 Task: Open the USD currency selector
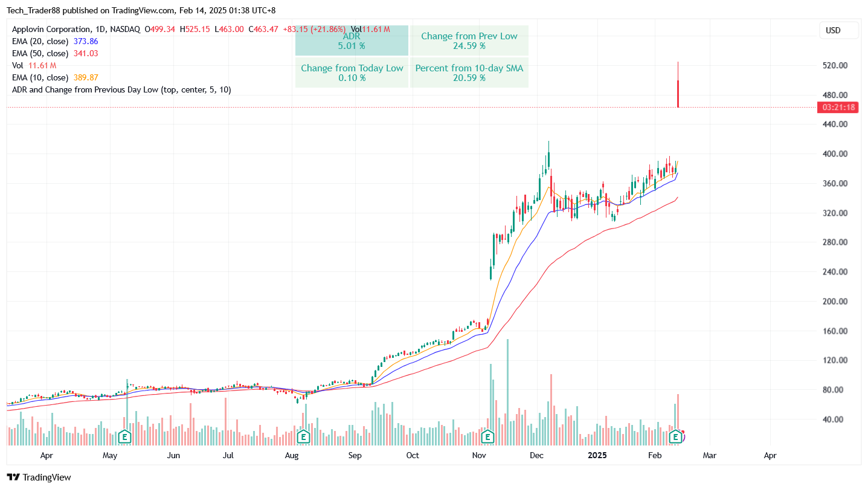(839, 30)
